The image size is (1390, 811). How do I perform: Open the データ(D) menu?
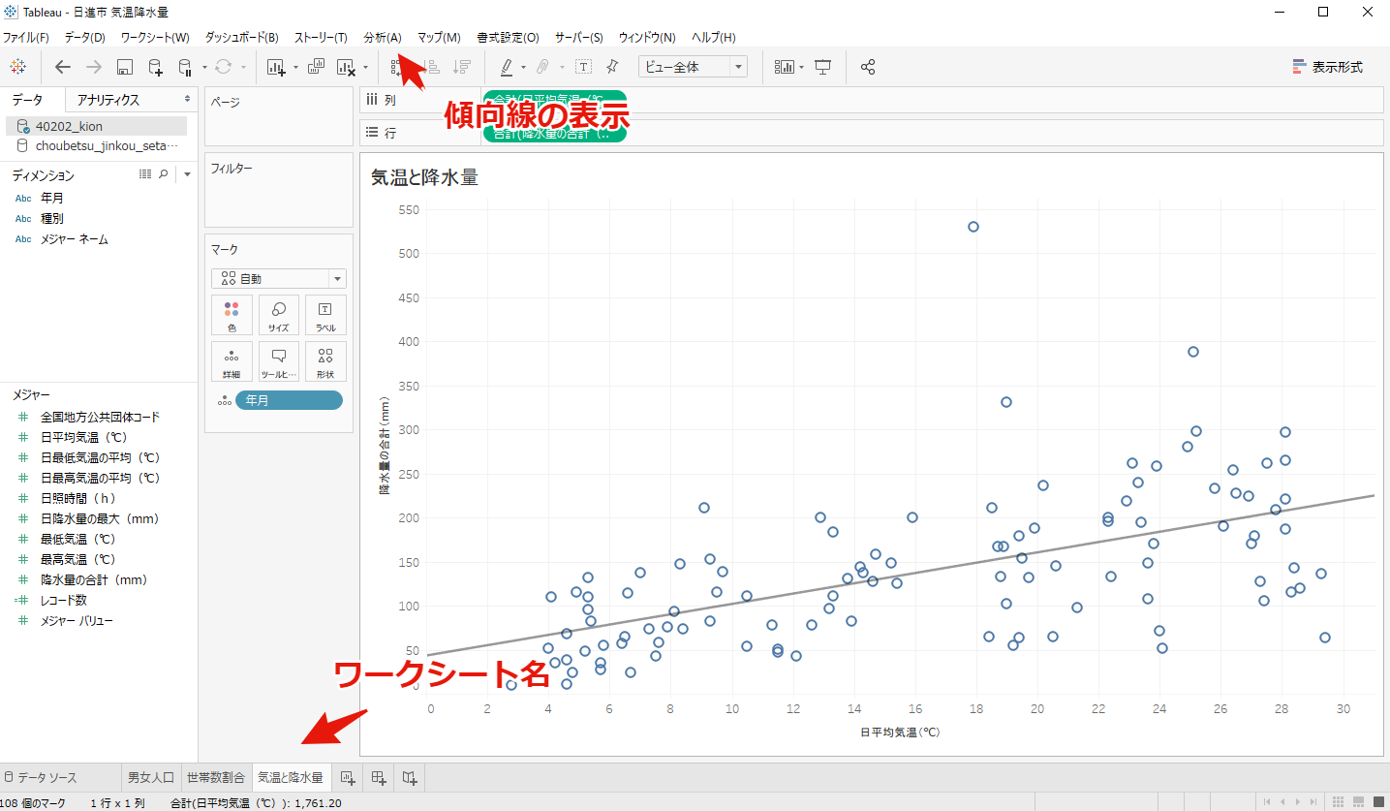85,37
